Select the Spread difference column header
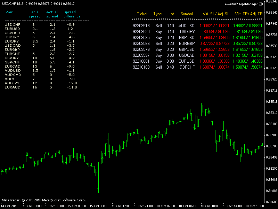 72,14
